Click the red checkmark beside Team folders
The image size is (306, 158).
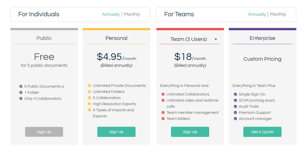pos(163,119)
